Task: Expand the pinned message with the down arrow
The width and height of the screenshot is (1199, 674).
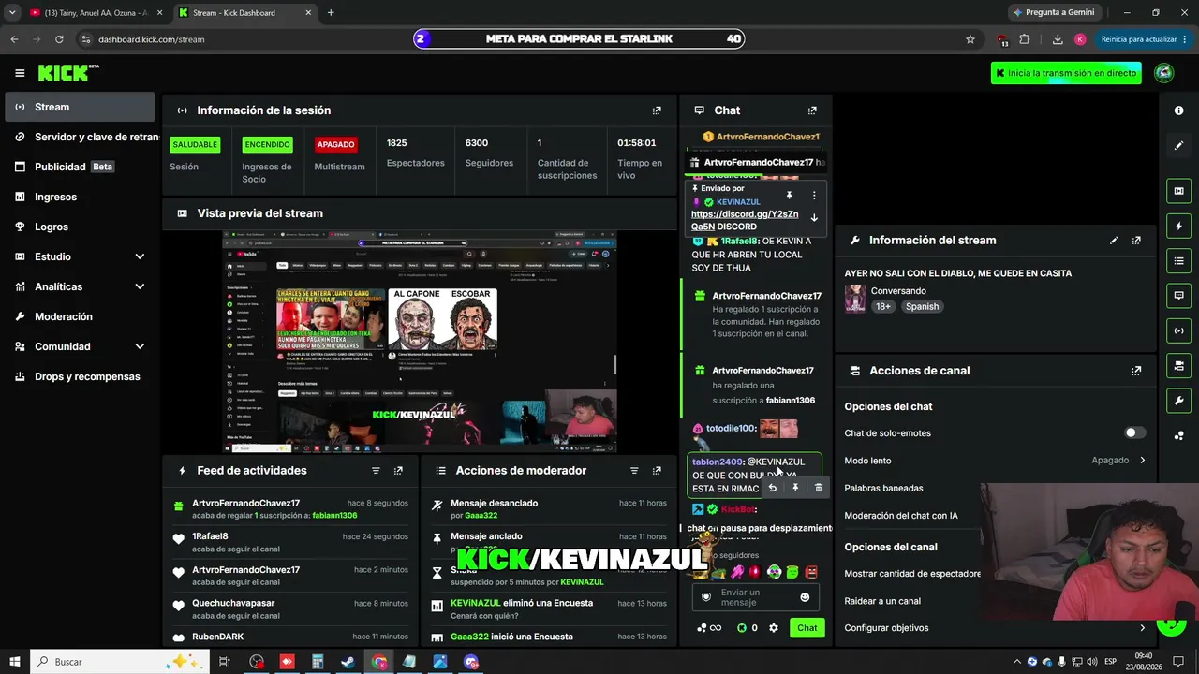Action: click(814, 217)
